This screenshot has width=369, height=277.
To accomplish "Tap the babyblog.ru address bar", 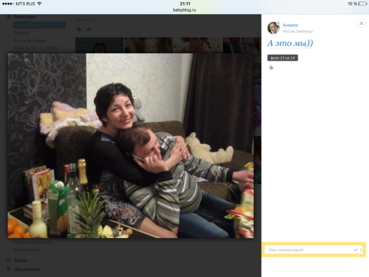I will (x=184, y=10).
